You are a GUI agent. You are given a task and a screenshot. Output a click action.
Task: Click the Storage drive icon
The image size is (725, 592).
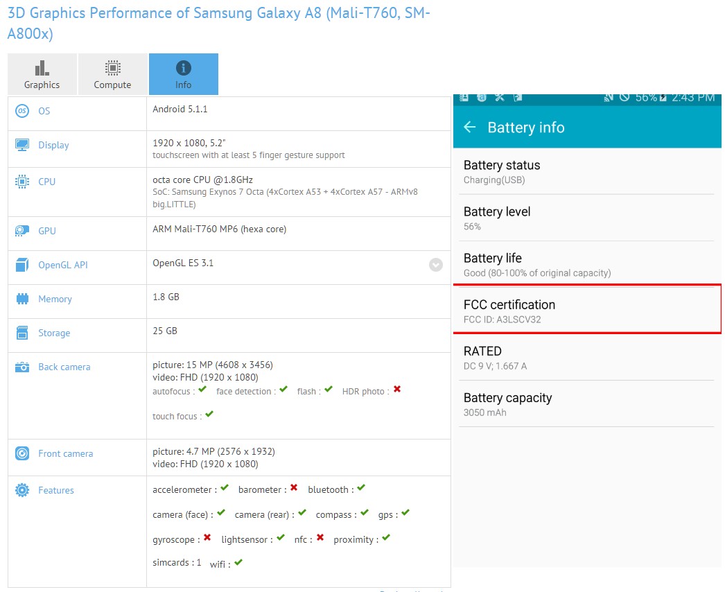pyautogui.click(x=21, y=333)
